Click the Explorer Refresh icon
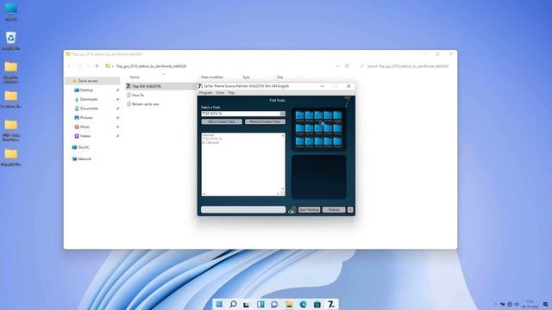 click(x=347, y=66)
